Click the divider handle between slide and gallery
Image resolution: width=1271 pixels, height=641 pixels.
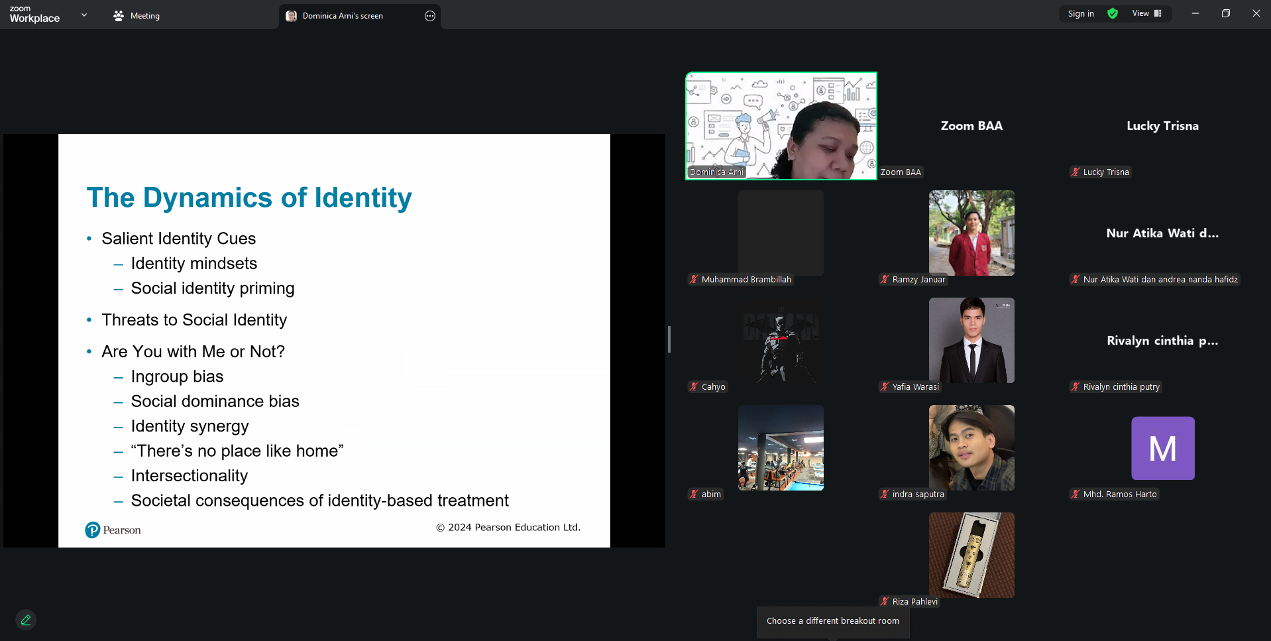pyautogui.click(x=669, y=339)
